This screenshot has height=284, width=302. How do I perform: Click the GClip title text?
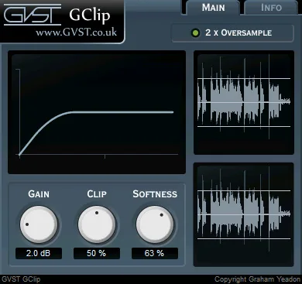[90, 15]
